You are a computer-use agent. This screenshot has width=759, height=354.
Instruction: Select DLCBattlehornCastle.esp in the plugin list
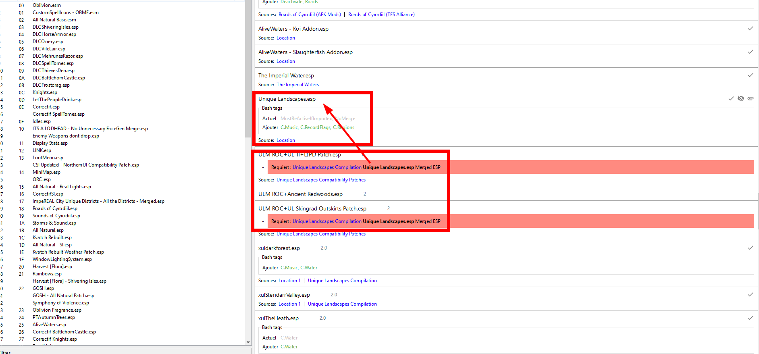click(x=59, y=78)
